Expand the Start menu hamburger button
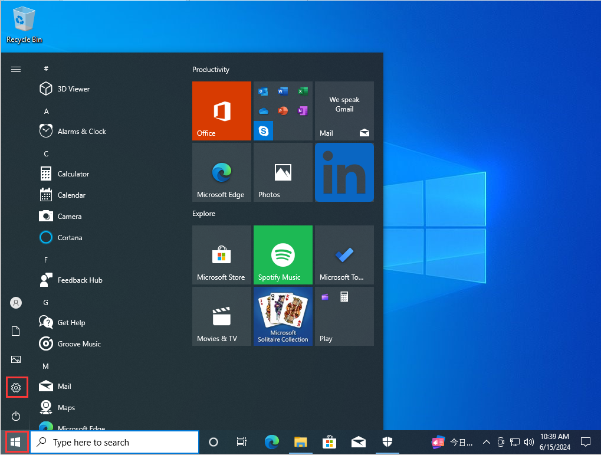 [x=16, y=70]
